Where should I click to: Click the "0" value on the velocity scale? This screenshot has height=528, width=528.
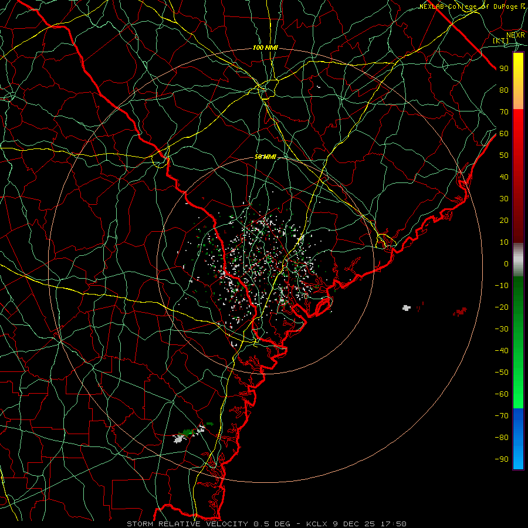pyautogui.click(x=506, y=263)
